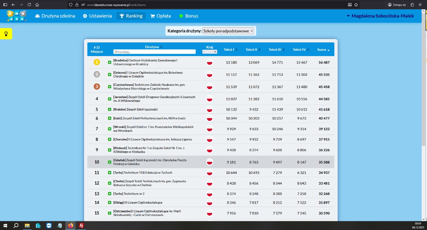Go to the Ustawienia settings page
Viewport: 427px width, 230px height.
coord(97,16)
